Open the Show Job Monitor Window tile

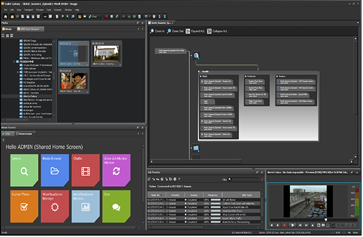point(116,170)
